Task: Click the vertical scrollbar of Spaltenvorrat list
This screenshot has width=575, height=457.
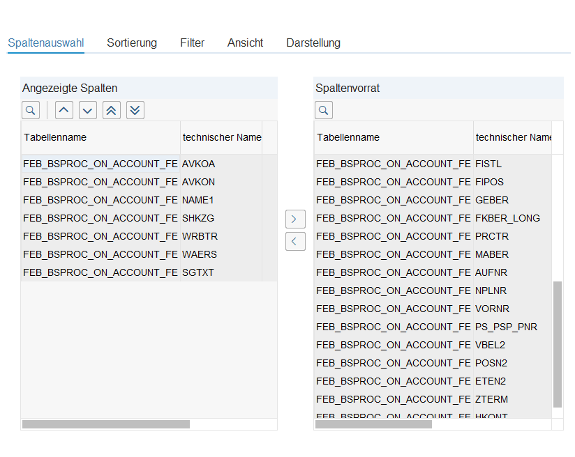Action: (557, 344)
